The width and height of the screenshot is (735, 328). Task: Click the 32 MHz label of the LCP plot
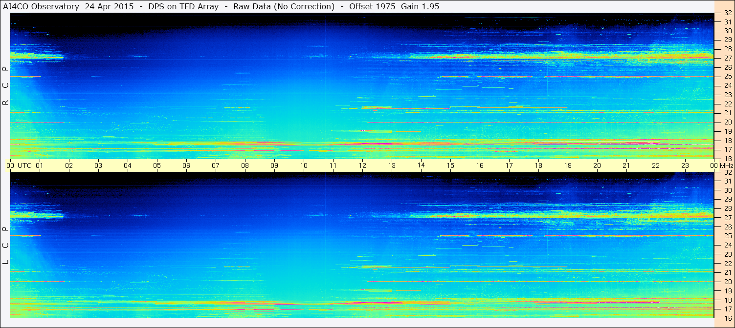click(727, 172)
